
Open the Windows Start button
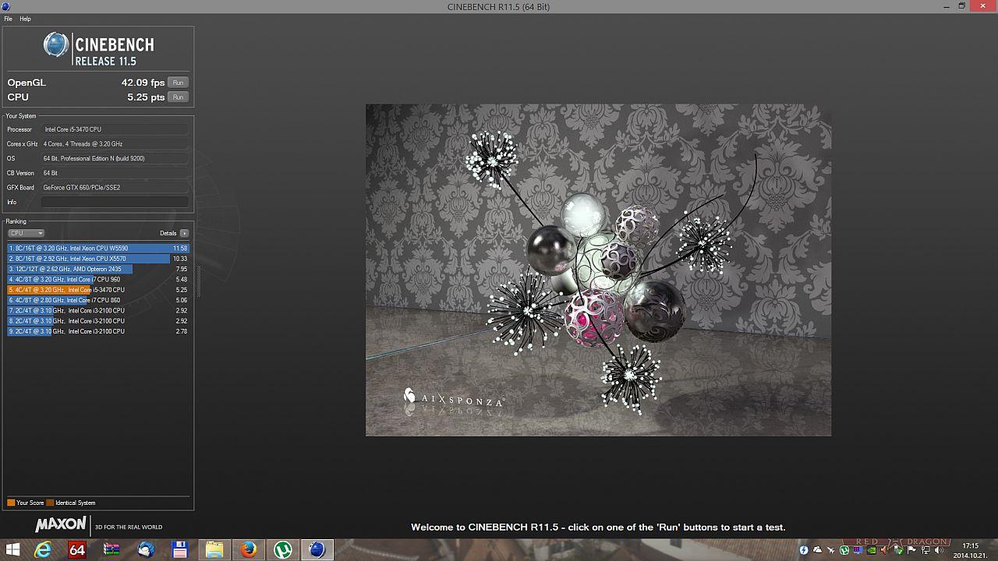click(x=12, y=550)
